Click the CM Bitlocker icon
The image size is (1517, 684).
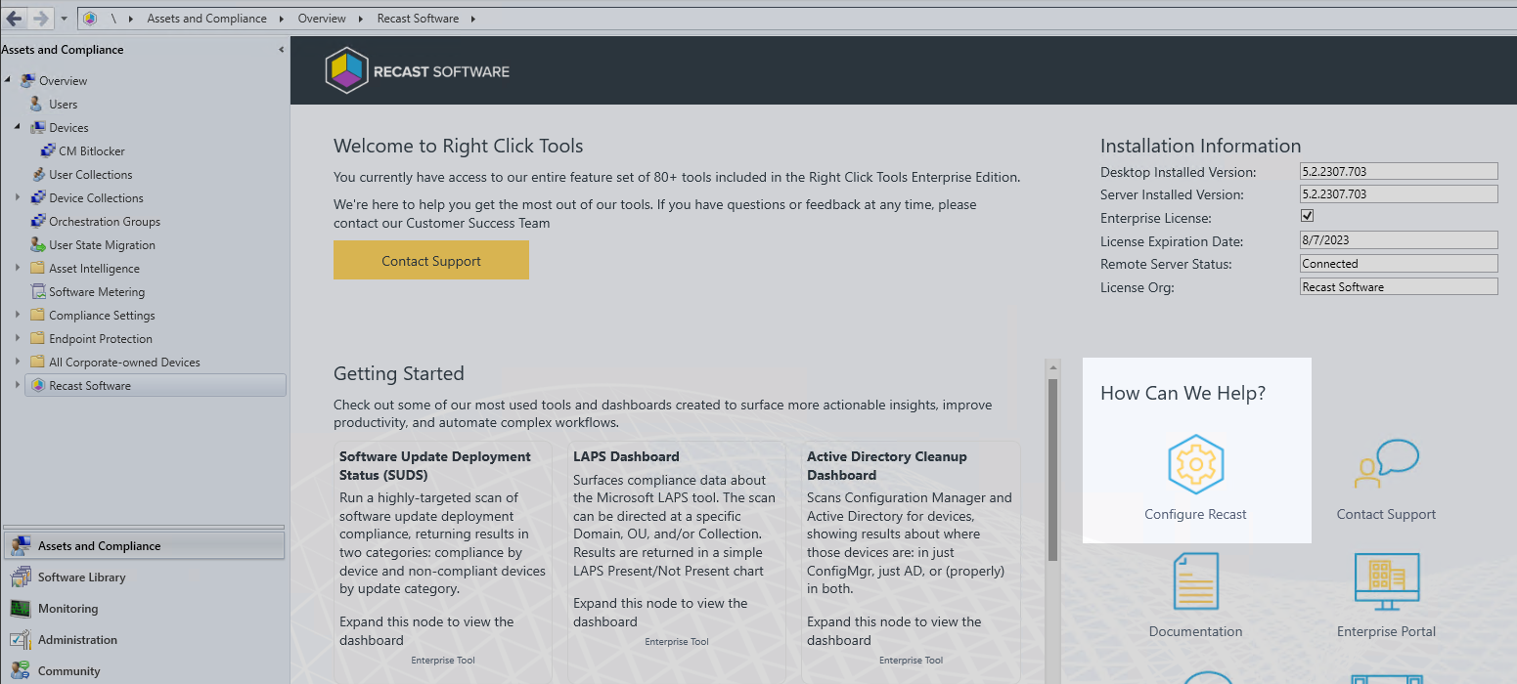pos(48,151)
